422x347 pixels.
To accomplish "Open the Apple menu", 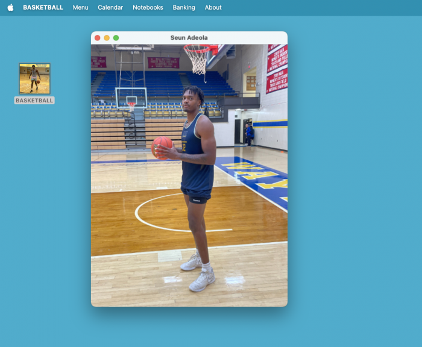I will (10, 7).
